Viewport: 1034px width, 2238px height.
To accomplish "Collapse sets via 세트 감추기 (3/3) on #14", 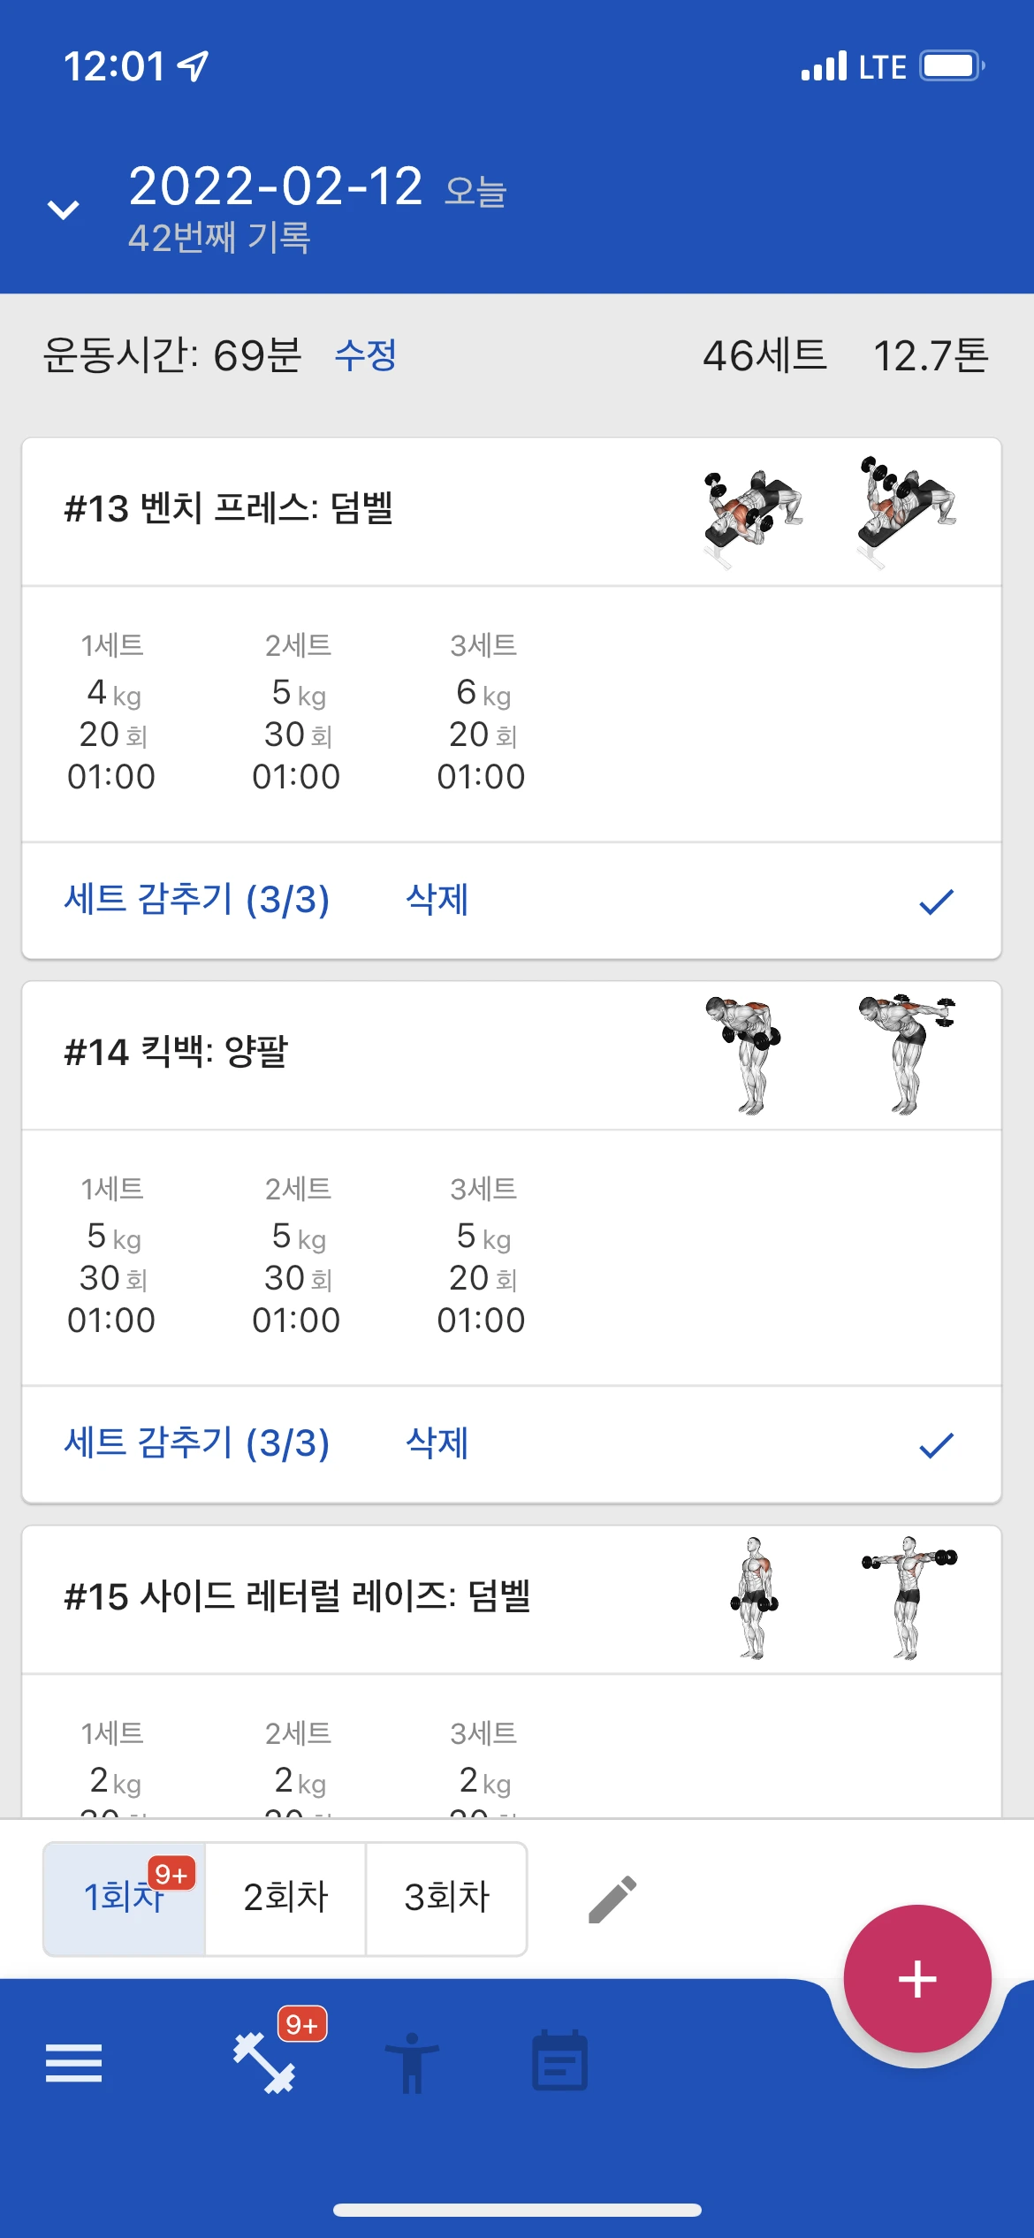I will click(197, 1443).
